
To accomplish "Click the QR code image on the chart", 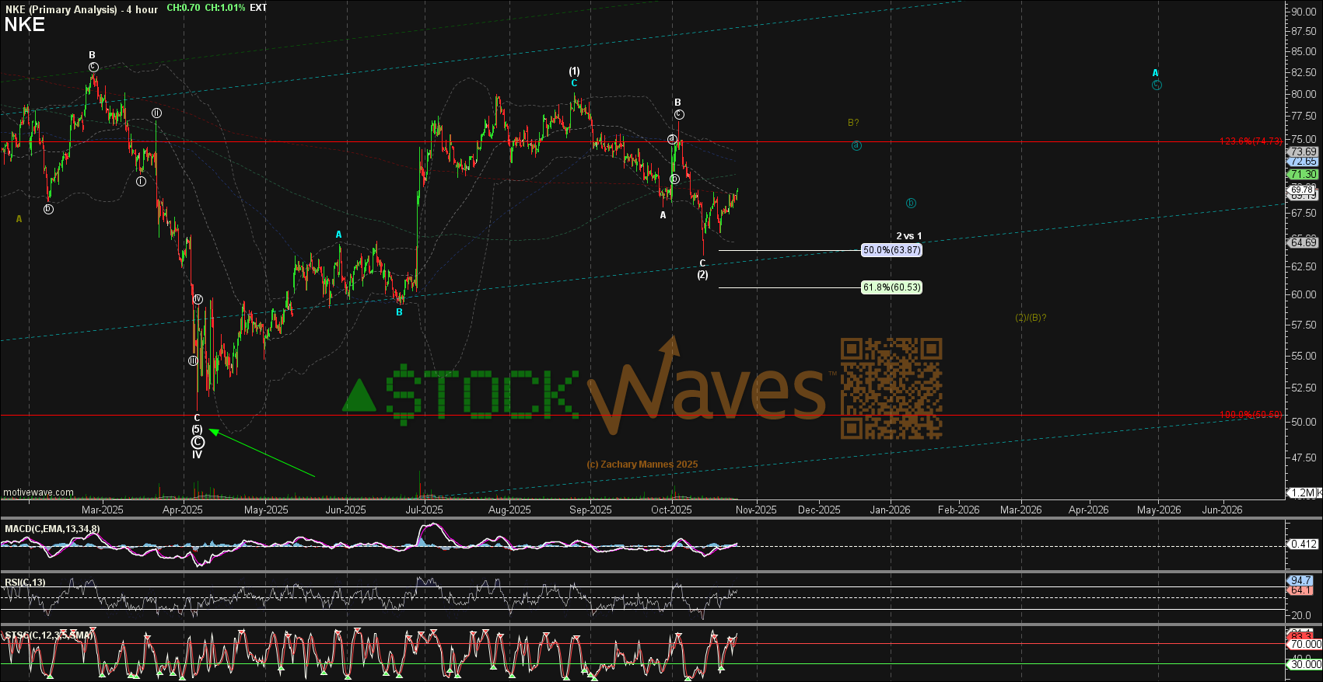I will (x=891, y=388).
